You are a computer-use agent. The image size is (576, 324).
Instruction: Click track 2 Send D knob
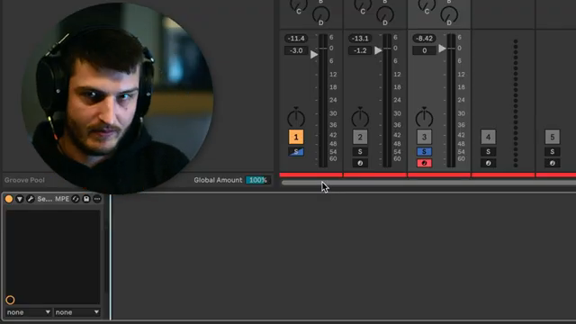coord(385,14)
